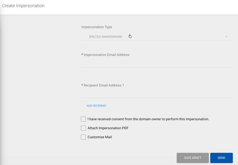Click the red asterisk before Impersonation Email Address

(x=82, y=55)
